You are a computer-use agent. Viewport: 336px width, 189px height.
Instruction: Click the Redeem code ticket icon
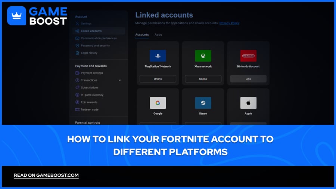tap(77, 109)
